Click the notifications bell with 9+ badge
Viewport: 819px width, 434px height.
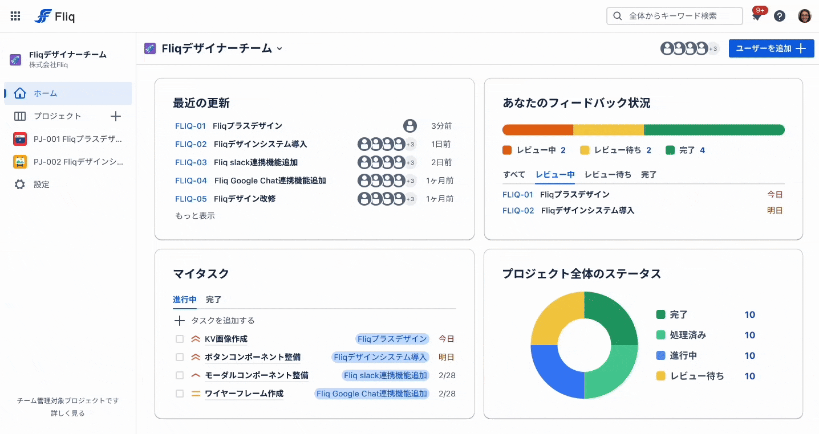click(757, 16)
